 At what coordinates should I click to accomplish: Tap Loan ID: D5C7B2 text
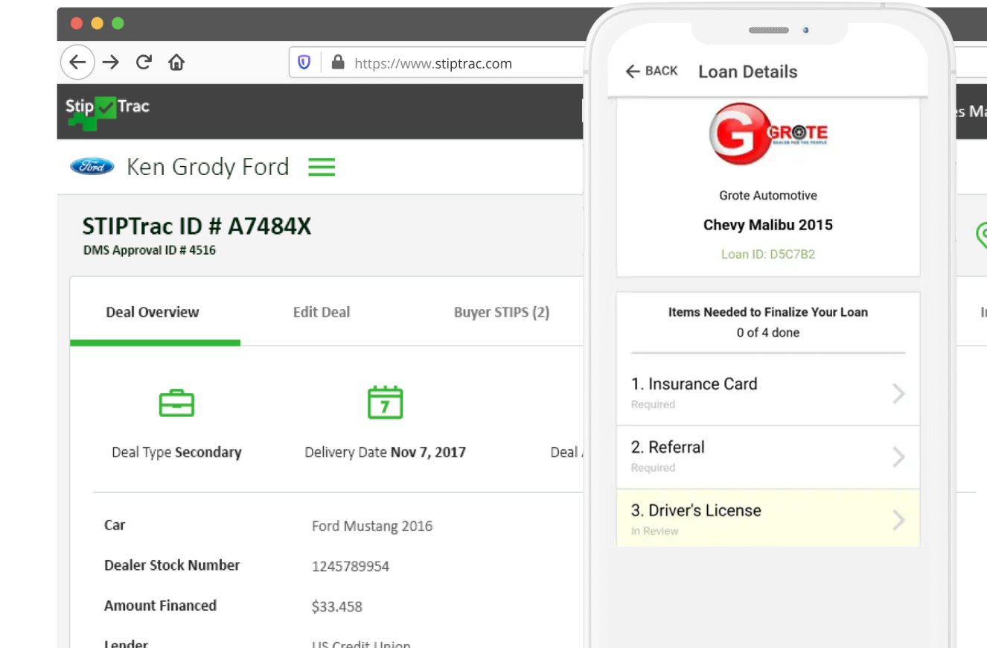(x=768, y=254)
